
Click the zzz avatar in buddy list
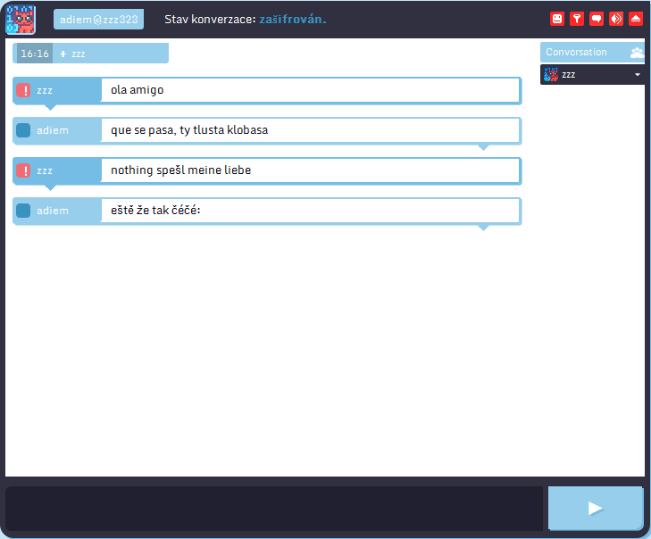551,75
